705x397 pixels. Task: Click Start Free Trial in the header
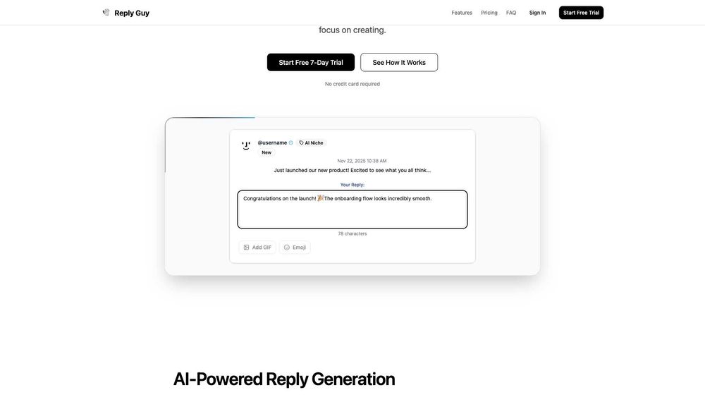(581, 13)
